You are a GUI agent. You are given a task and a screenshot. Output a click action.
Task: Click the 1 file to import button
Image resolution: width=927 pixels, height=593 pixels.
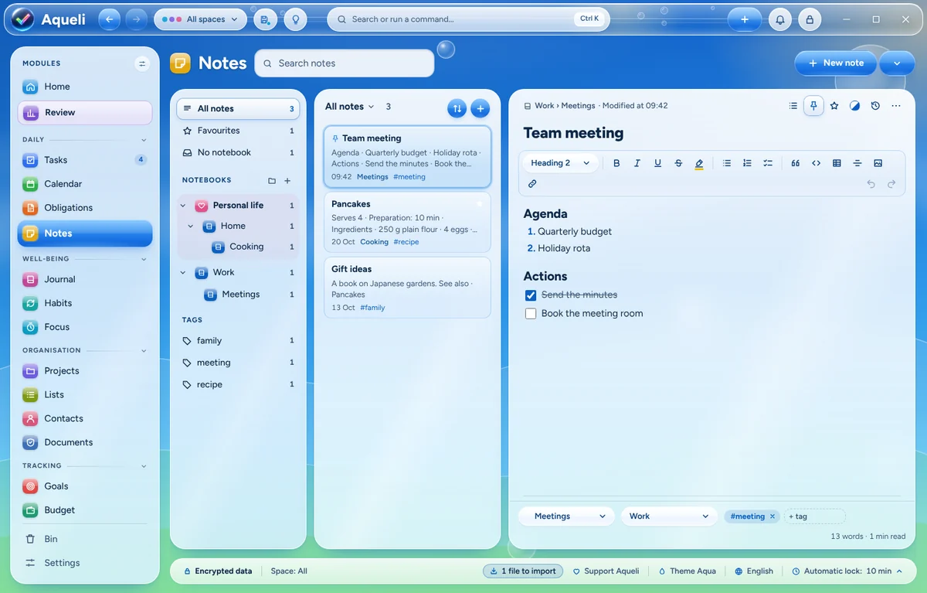point(524,571)
